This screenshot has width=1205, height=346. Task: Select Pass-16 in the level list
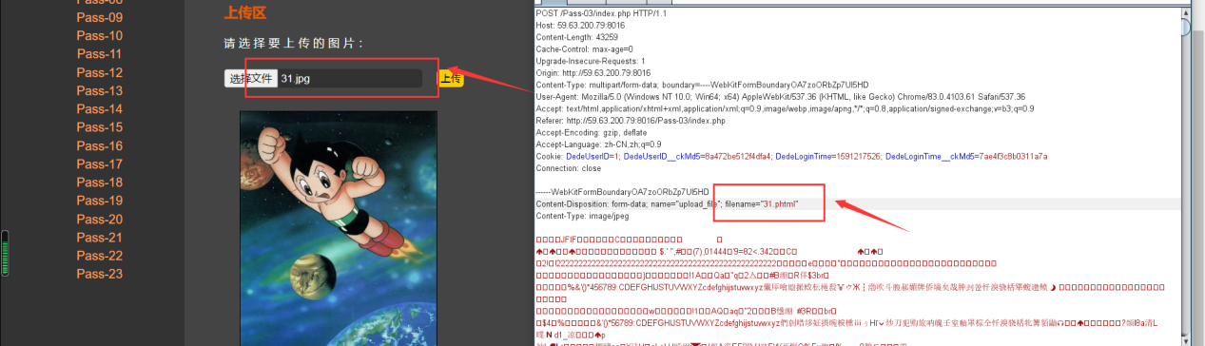(x=100, y=146)
